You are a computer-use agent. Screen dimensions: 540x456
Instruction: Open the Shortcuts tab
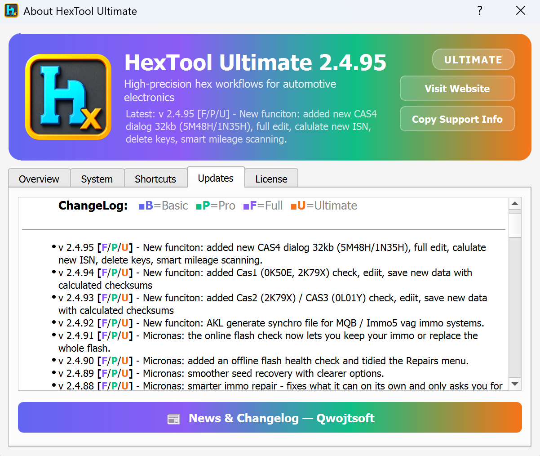155,179
